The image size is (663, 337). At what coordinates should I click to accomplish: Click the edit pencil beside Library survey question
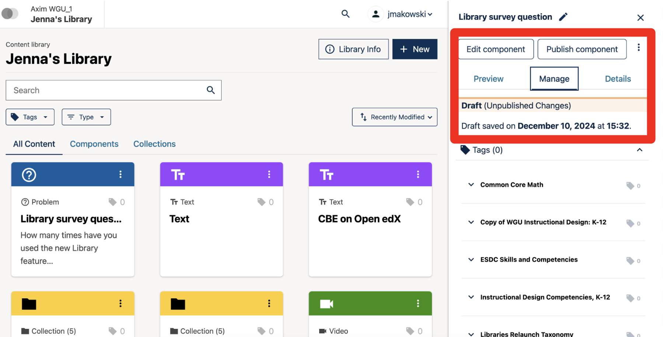563,17
